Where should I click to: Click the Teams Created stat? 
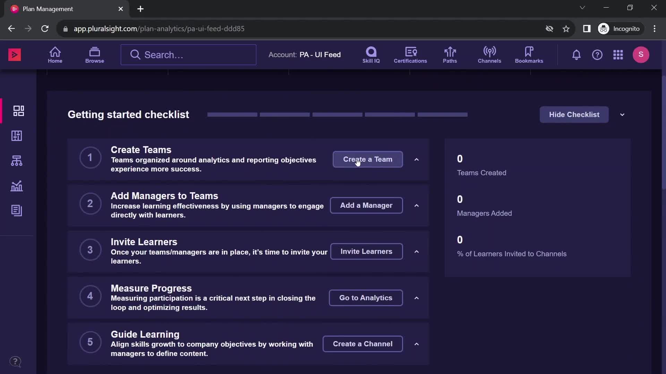(x=481, y=166)
